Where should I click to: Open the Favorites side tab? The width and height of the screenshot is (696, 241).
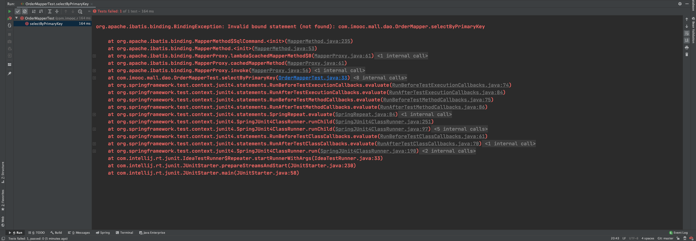click(3, 200)
